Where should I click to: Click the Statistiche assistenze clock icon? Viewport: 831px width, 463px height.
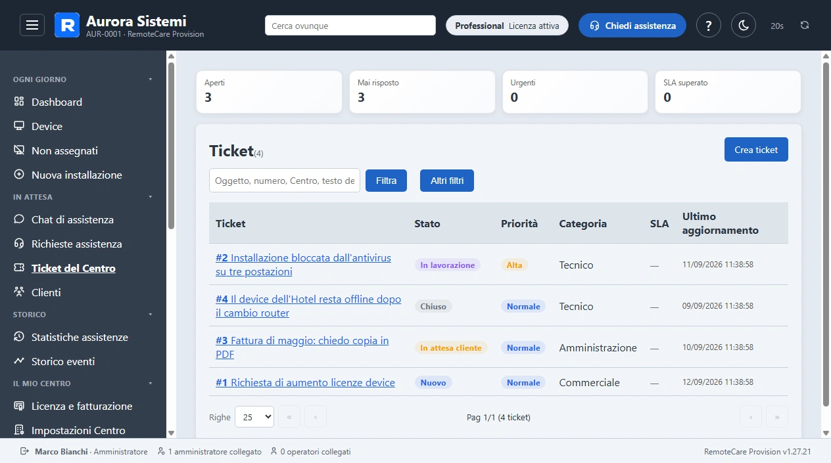19,337
